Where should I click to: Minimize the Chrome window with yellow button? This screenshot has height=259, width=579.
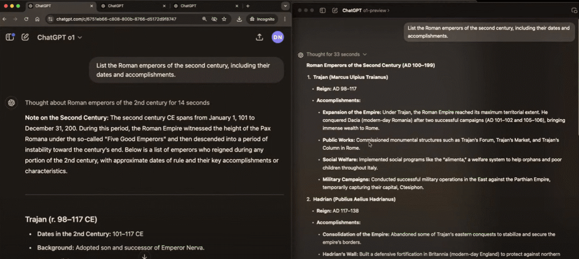11,6
